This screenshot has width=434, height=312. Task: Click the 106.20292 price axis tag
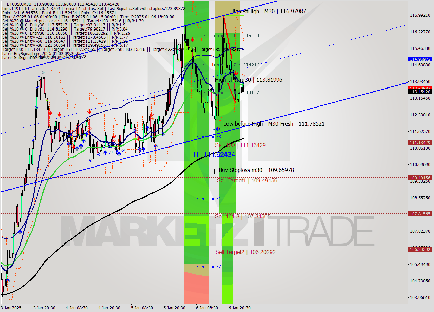420,249
